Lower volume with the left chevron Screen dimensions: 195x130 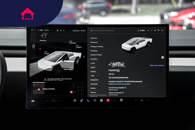coord(136,100)
